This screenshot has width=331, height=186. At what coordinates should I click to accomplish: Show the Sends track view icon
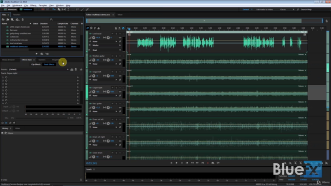[x=95, y=28]
